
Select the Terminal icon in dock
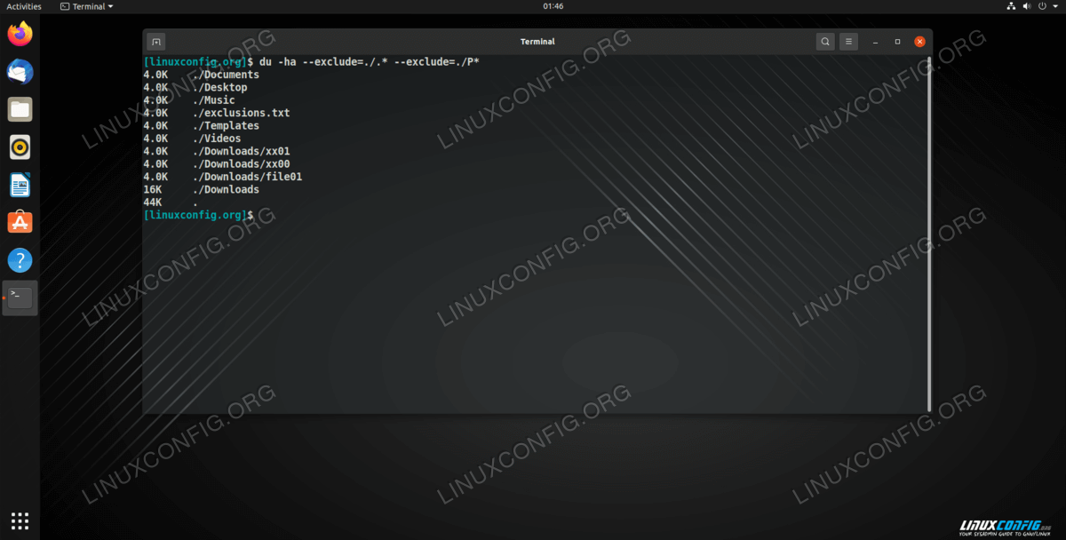pyautogui.click(x=20, y=298)
